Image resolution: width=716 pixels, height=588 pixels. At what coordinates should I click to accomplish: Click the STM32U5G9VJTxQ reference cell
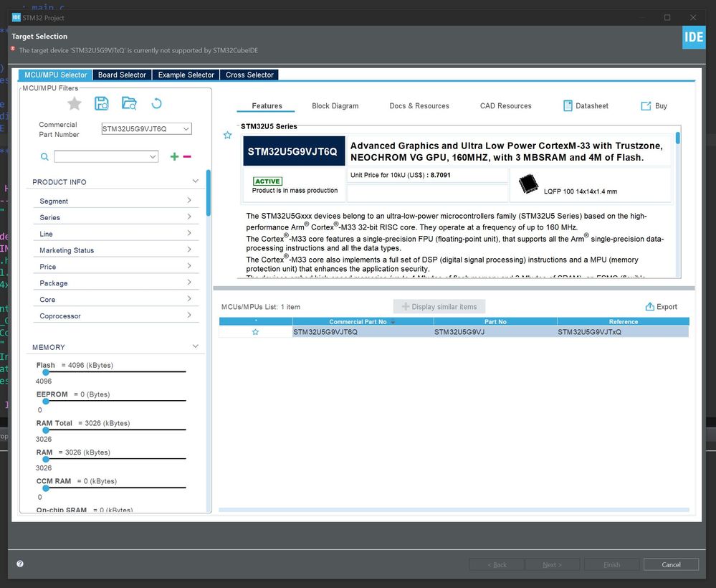pyautogui.click(x=623, y=332)
